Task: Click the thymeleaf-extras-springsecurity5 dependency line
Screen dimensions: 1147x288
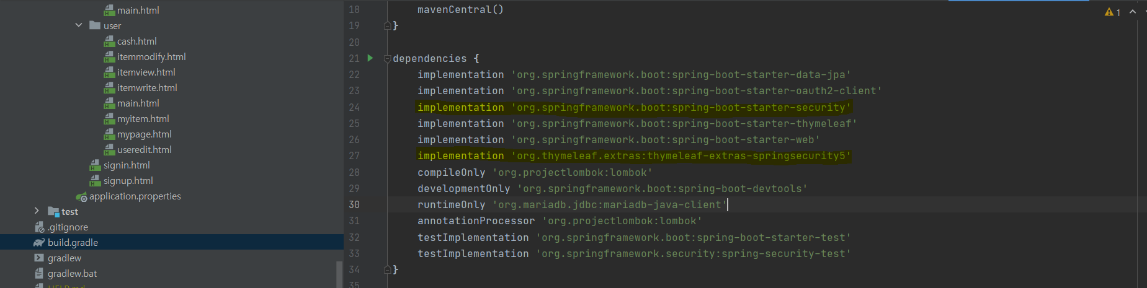Action: (x=634, y=155)
